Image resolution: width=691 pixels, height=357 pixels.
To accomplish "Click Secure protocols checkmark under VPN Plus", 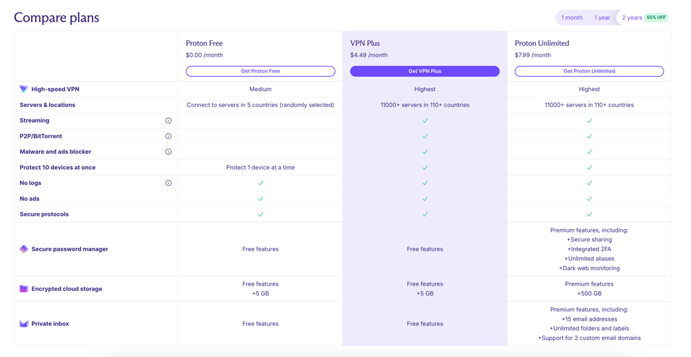I will pos(425,214).
